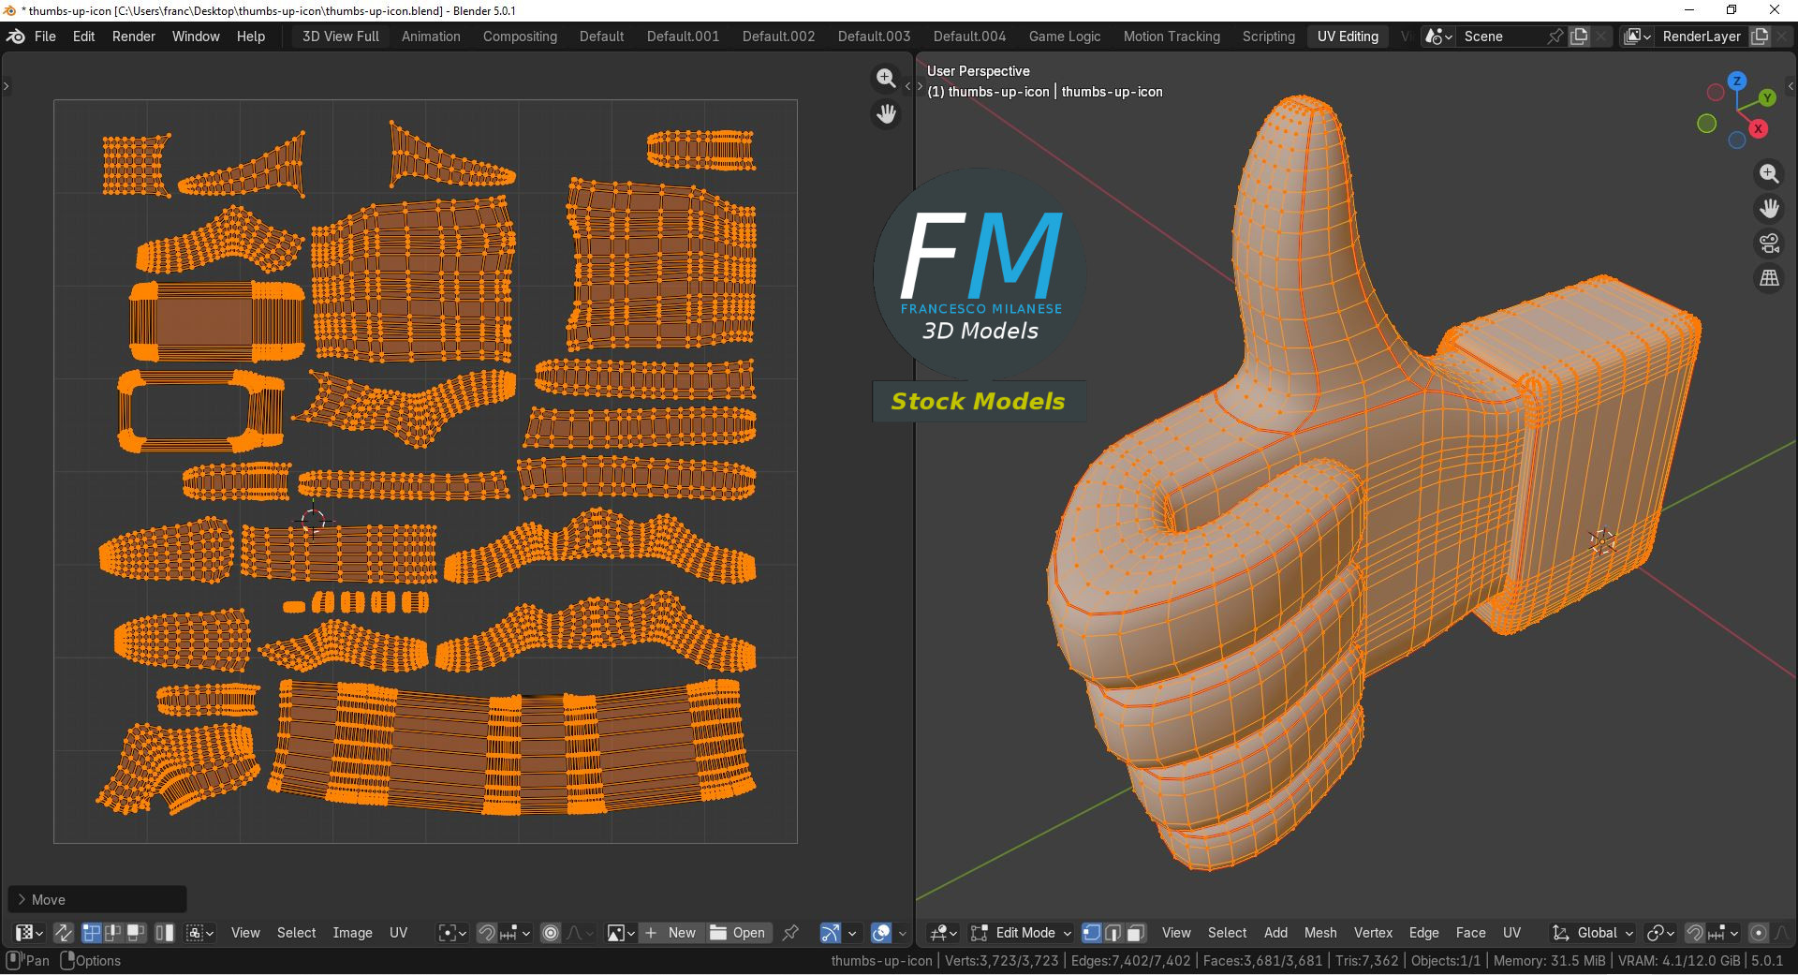
Task: Enable UV edge select mode icon
Action: 113,933
